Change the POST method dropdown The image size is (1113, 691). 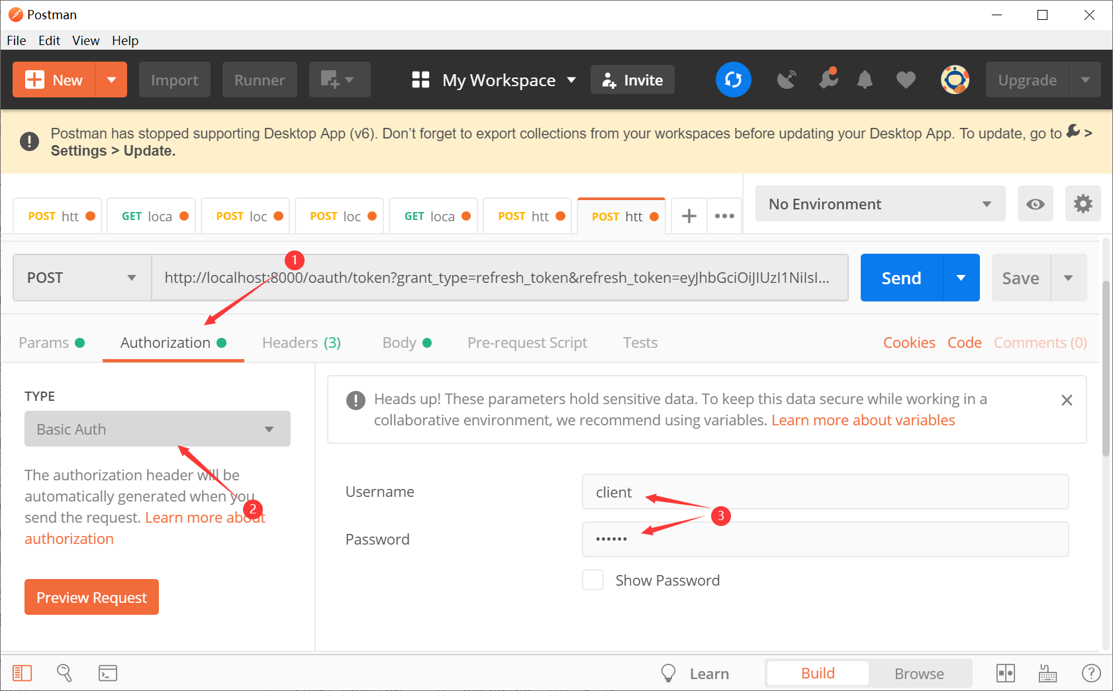coord(82,278)
